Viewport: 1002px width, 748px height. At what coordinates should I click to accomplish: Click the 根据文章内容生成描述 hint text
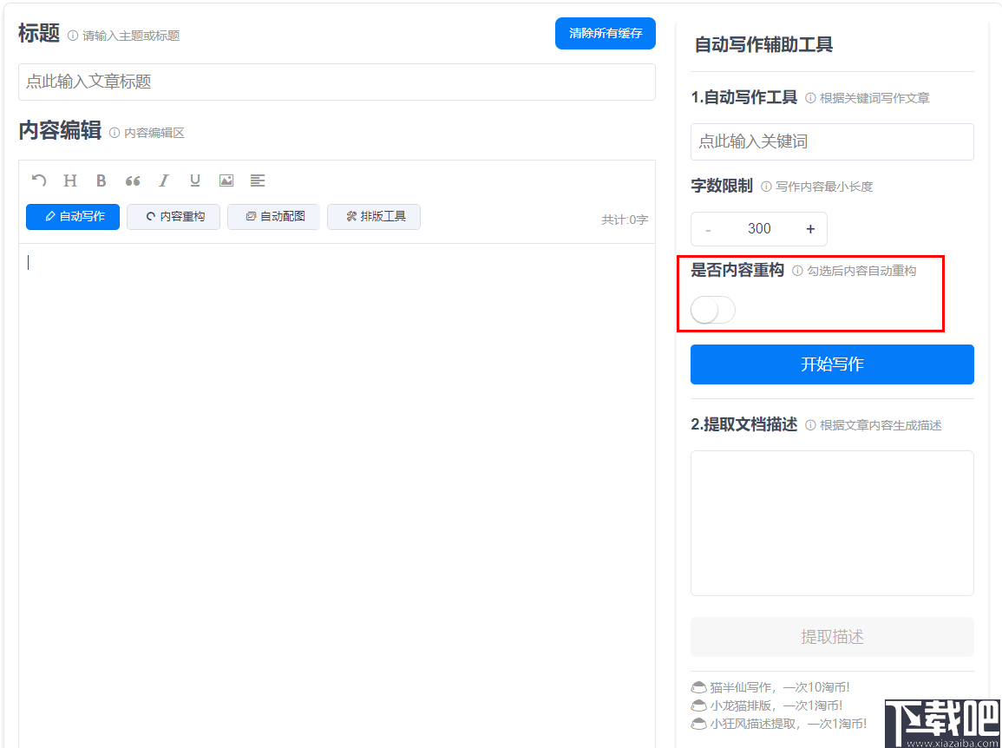(x=881, y=426)
